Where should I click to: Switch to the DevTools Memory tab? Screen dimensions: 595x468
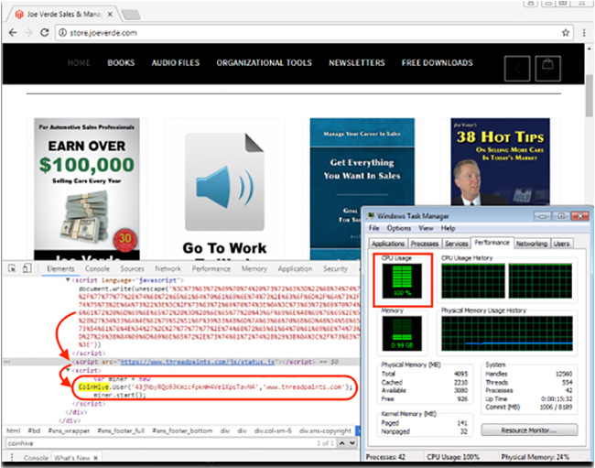pyautogui.click(x=254, y=268)
